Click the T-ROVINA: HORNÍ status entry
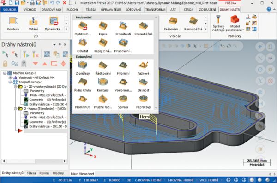The width and height of the screenshot is (277, 183). [x=181, y=180]
